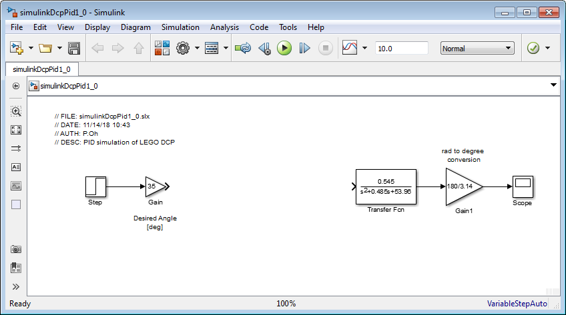Image resolution: width=566 pixels, height=315 pixels.
Task: Expand the New Model dropdown arrow
Action: [x=31, y=48]
